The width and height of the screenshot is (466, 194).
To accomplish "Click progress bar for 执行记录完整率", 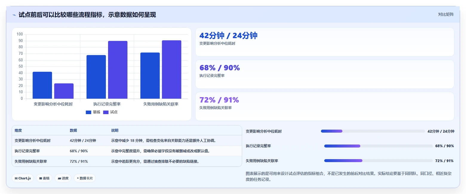I will 379,146.
